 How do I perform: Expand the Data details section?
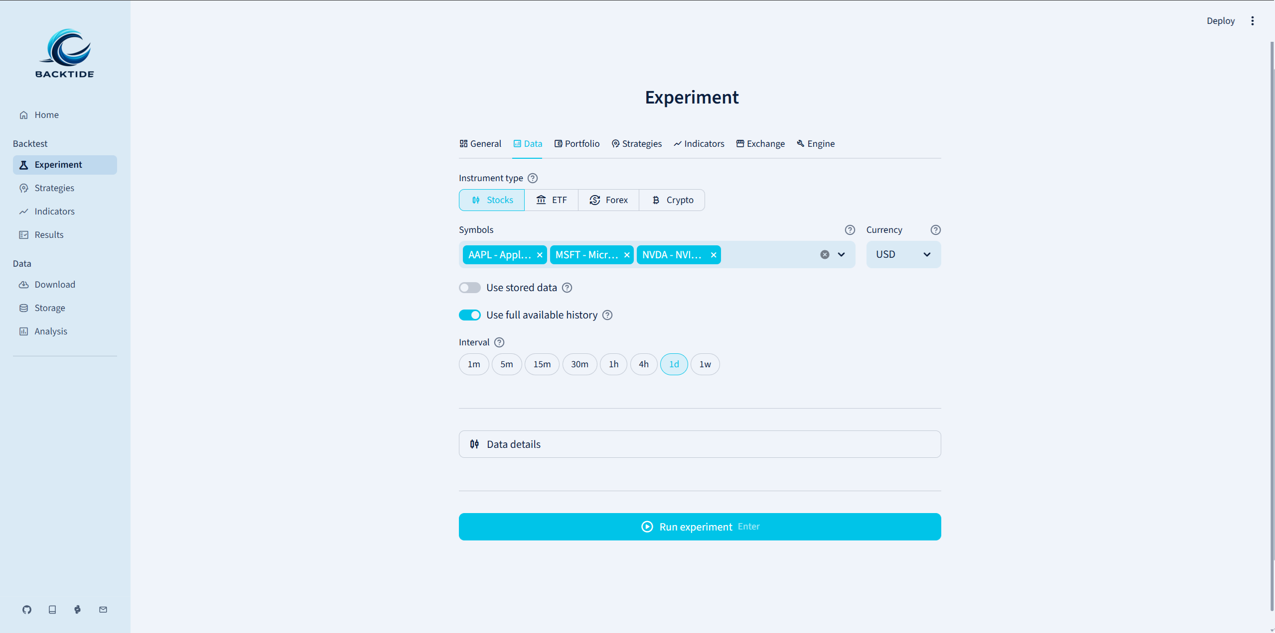pyautogui.click(x=700, y=444)
